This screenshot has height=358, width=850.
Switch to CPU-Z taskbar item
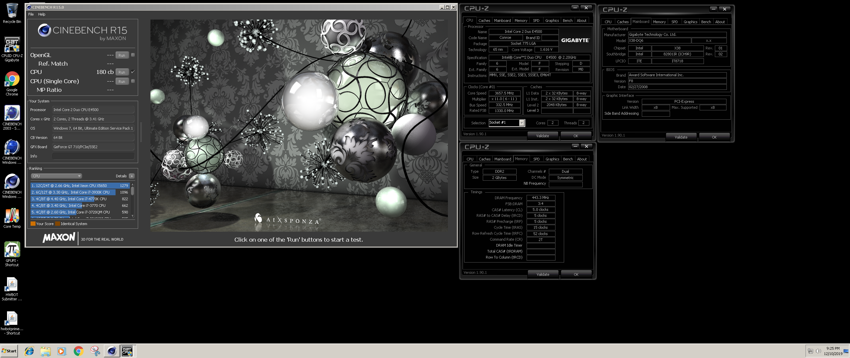[128, 351]
